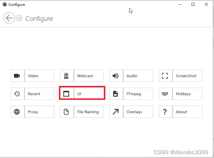
Task: Click the About question mark icon
Action: tap(165, 112)
